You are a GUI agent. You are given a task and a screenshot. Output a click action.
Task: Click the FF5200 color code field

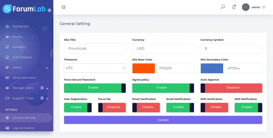pyautogui.click(x=174, y=68)
